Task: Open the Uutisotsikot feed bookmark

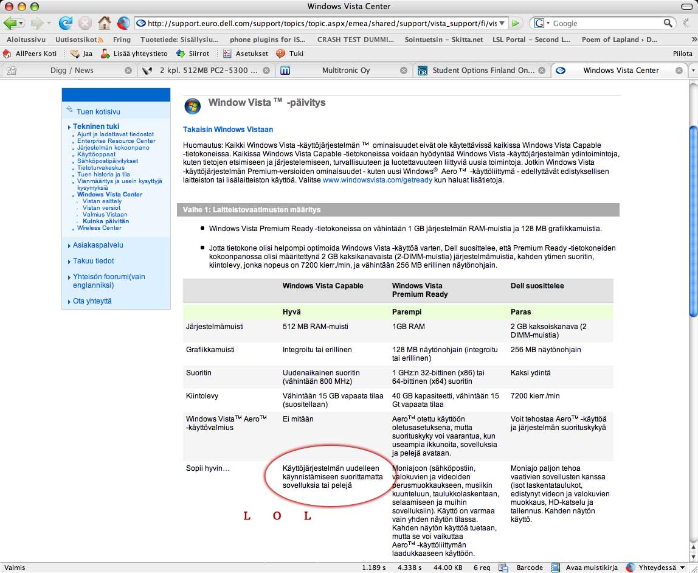Action: 79,40
